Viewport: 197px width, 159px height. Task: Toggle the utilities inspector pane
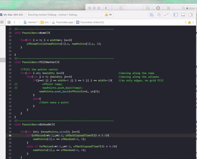coord(190,15)
